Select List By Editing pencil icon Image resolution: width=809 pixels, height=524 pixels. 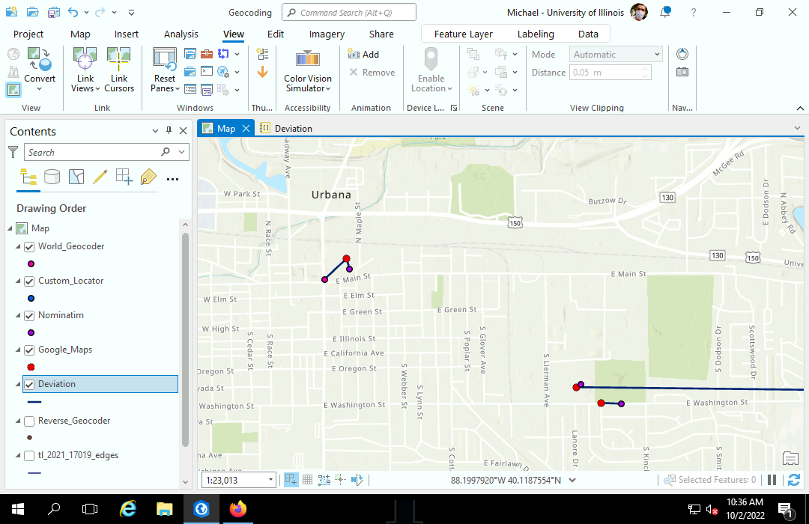point(100,177)
